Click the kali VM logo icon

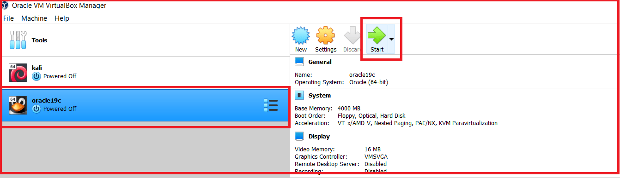[18, 72]
